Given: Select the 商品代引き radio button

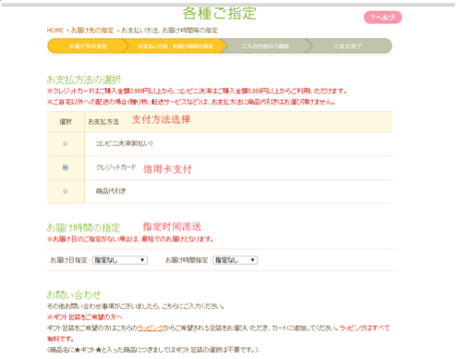Looking at the screenshot, I should tap(65, 192).
